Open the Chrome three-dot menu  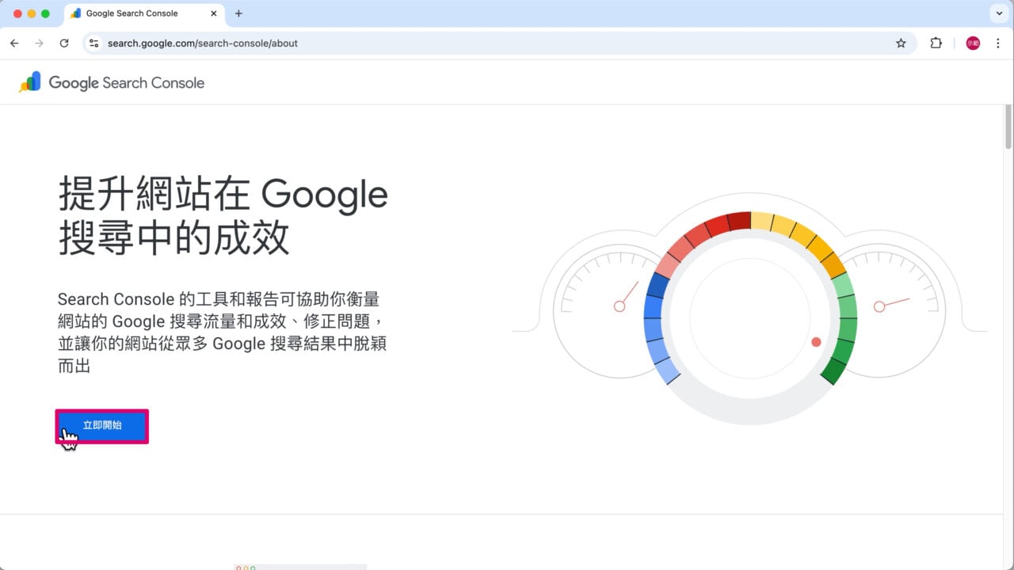(x=997, y=44)
